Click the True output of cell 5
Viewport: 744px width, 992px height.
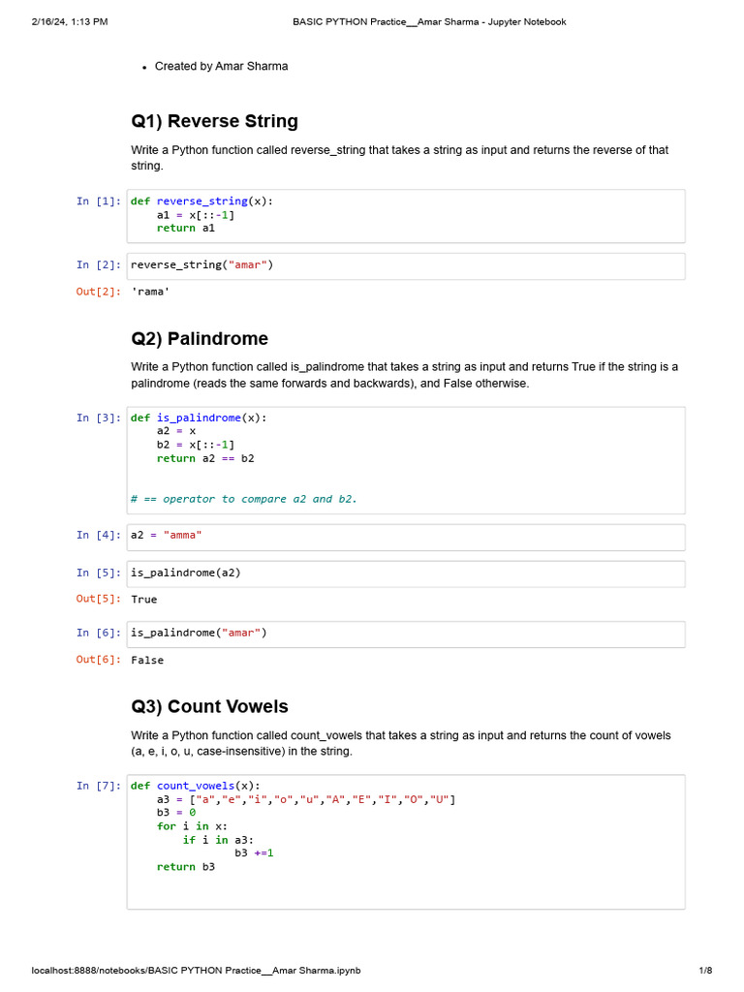[x=143, y=600]
